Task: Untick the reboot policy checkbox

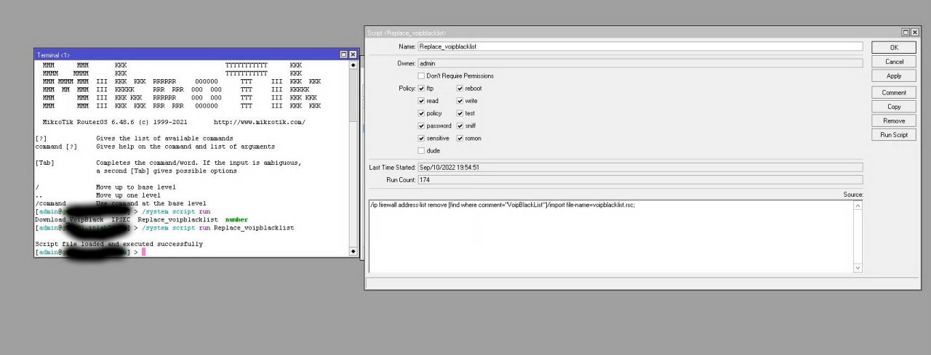Action: [x=460, y=89]
